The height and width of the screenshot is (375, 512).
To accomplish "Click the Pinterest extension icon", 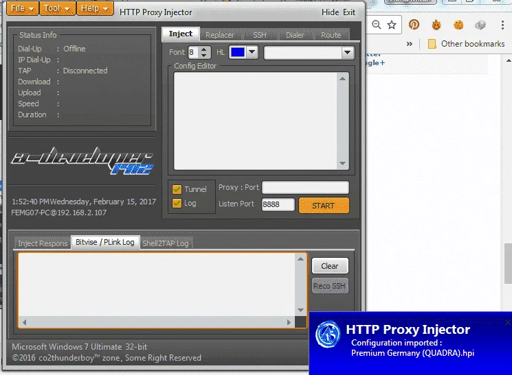I will 414,25.
